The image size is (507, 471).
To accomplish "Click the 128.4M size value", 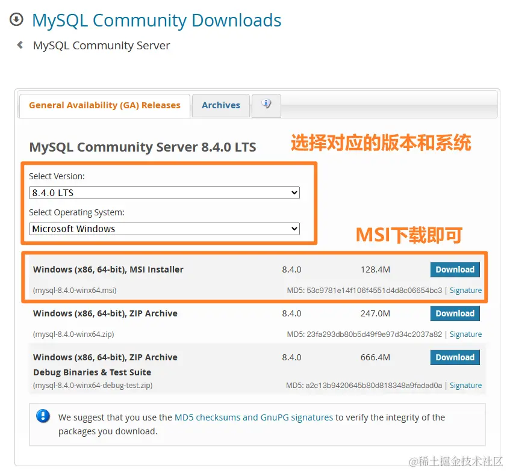I will click(375, 269).
